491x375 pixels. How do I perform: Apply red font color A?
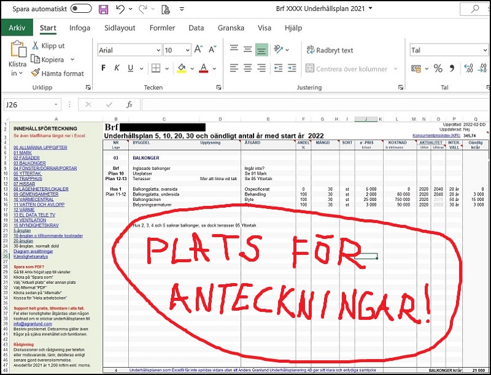(x=204, y=68)
